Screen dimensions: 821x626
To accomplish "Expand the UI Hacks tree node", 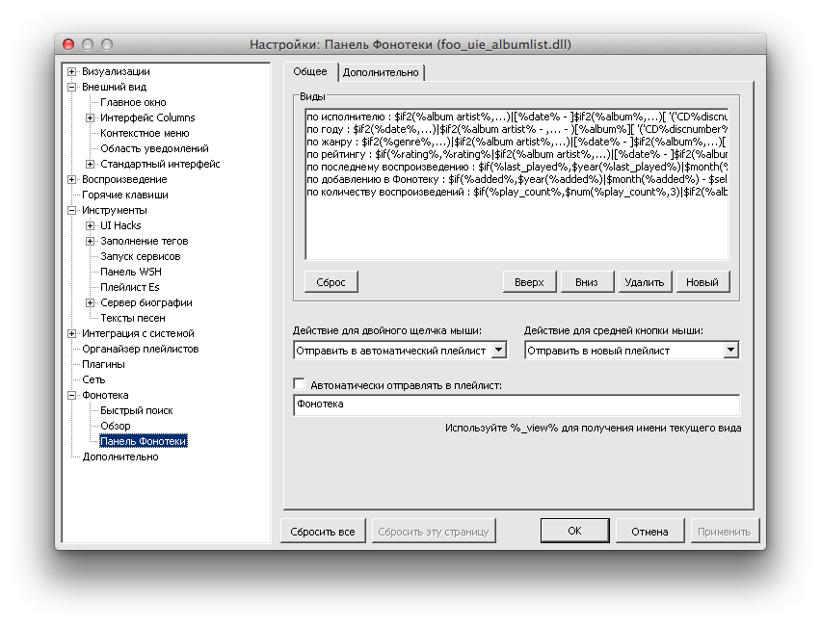I will coord(90,225).
